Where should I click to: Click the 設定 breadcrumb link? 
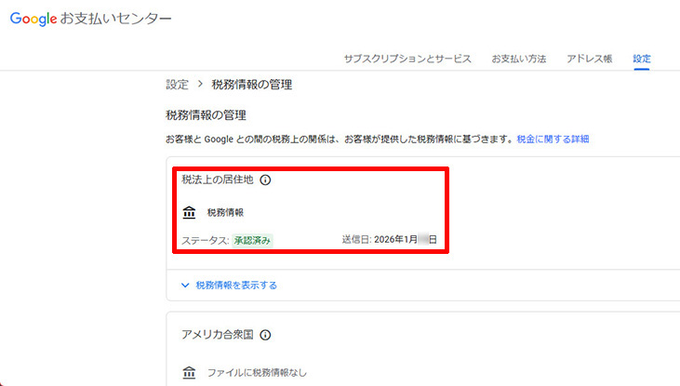[177, 85]
